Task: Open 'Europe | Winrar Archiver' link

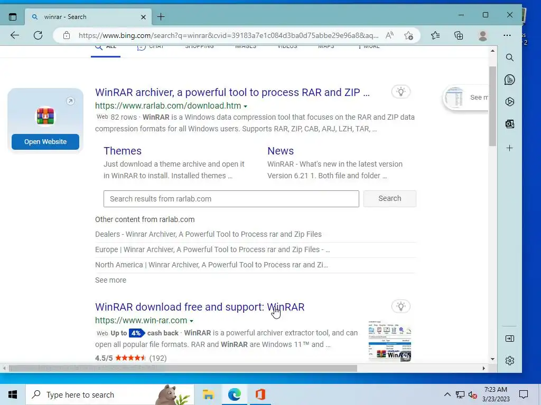Action: click(212, 249)
